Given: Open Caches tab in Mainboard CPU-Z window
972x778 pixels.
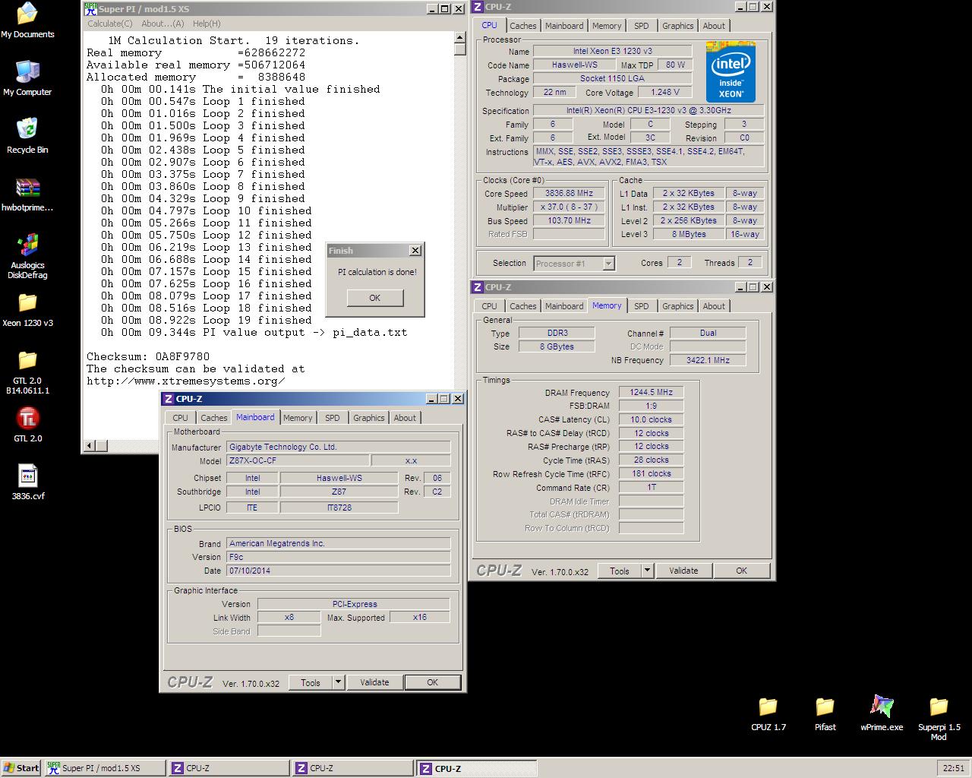Looking at the screenshot, I should click(213, 418).
